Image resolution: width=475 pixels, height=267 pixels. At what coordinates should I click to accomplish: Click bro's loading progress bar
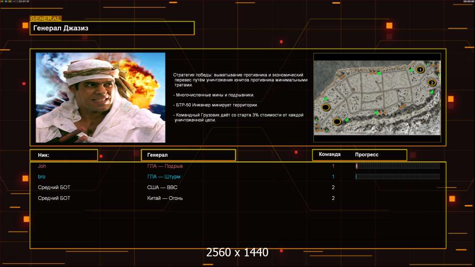point(397,177)
